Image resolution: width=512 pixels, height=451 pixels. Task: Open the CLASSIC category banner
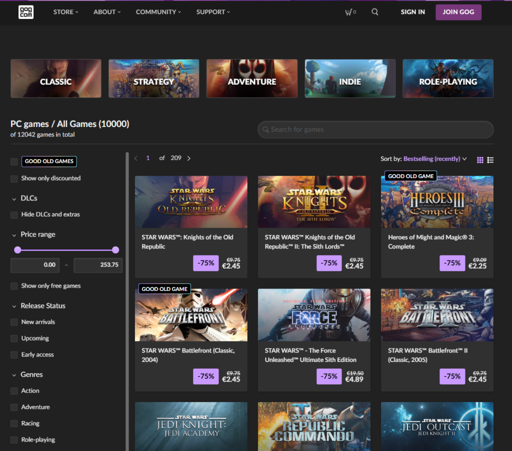tap(56, 78)
